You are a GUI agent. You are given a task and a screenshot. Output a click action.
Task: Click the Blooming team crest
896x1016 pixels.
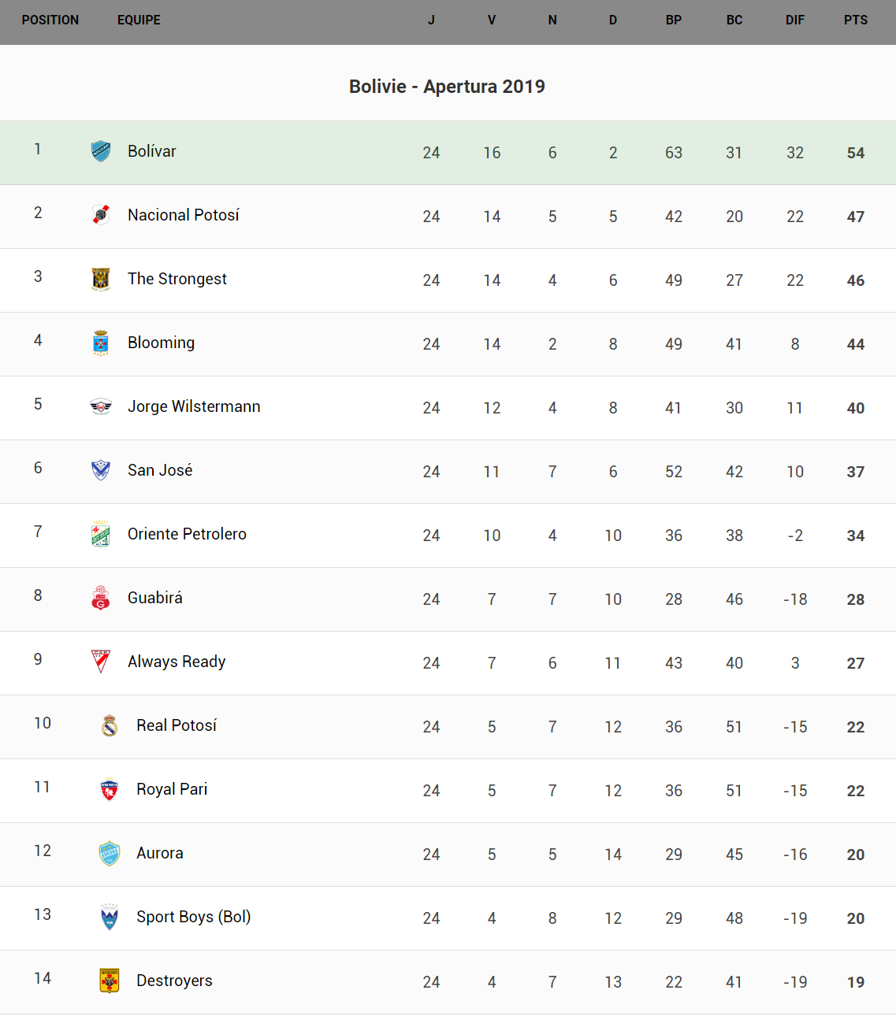click(101, 343)
